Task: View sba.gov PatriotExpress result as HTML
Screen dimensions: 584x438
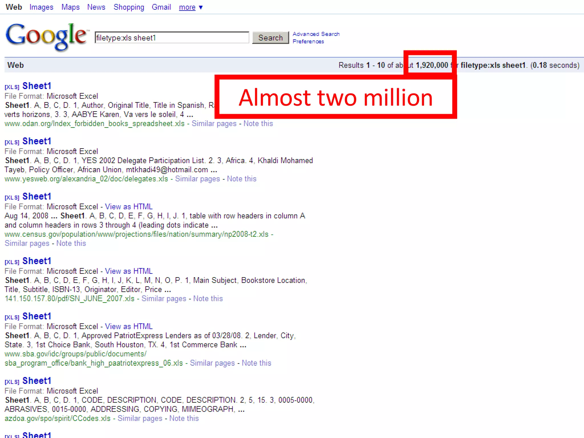Action: tap(129, 326)
